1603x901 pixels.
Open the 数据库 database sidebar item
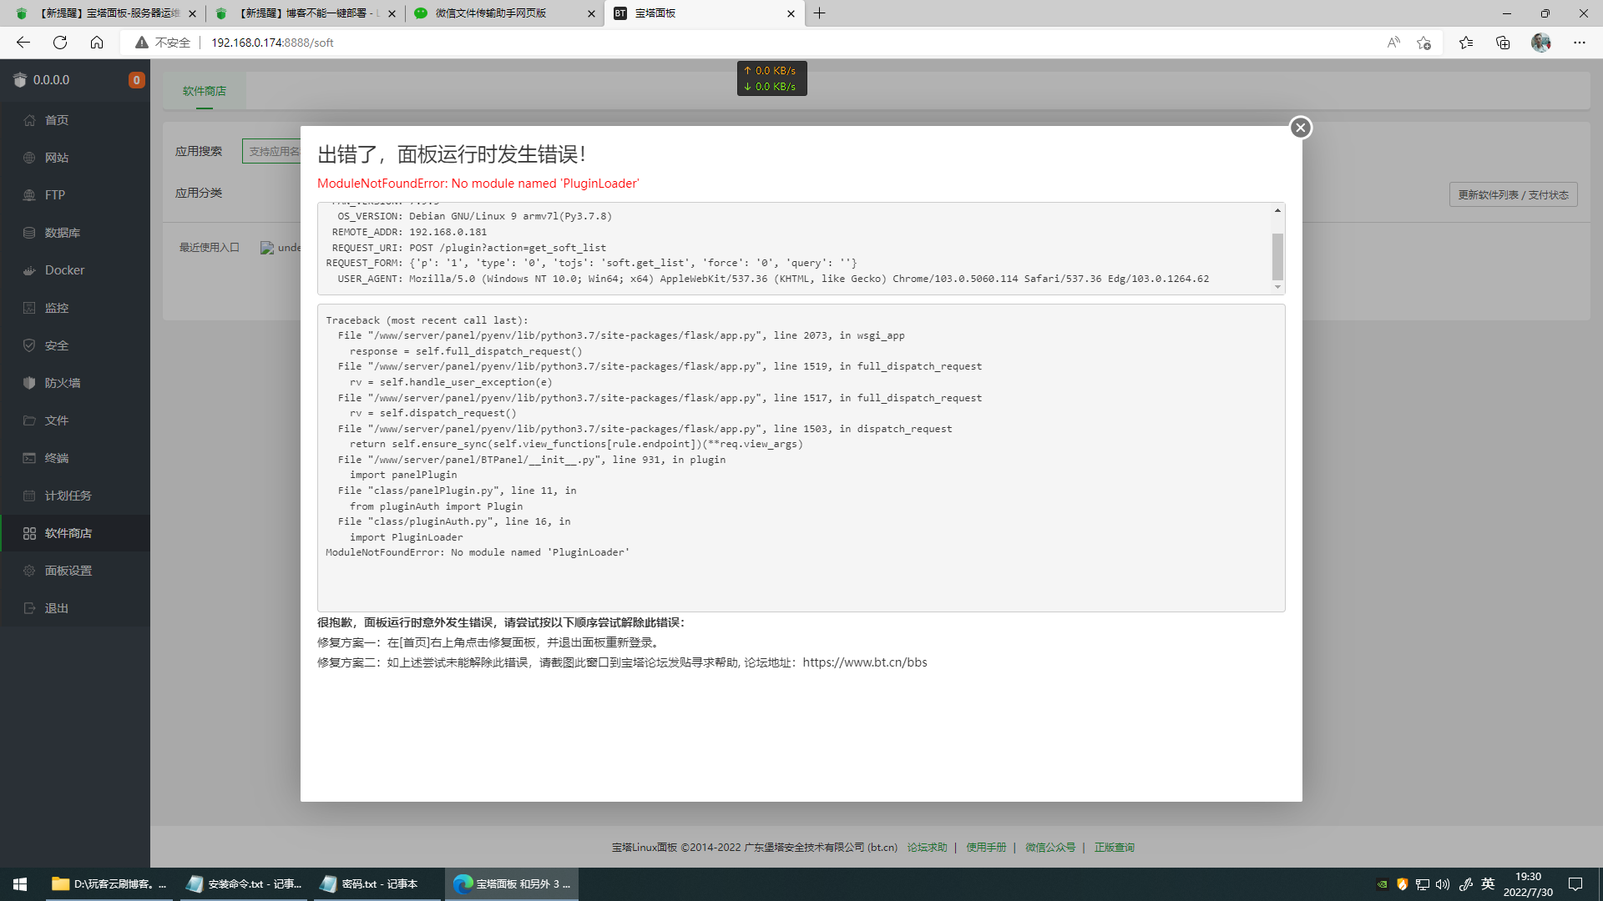(75, 233)
